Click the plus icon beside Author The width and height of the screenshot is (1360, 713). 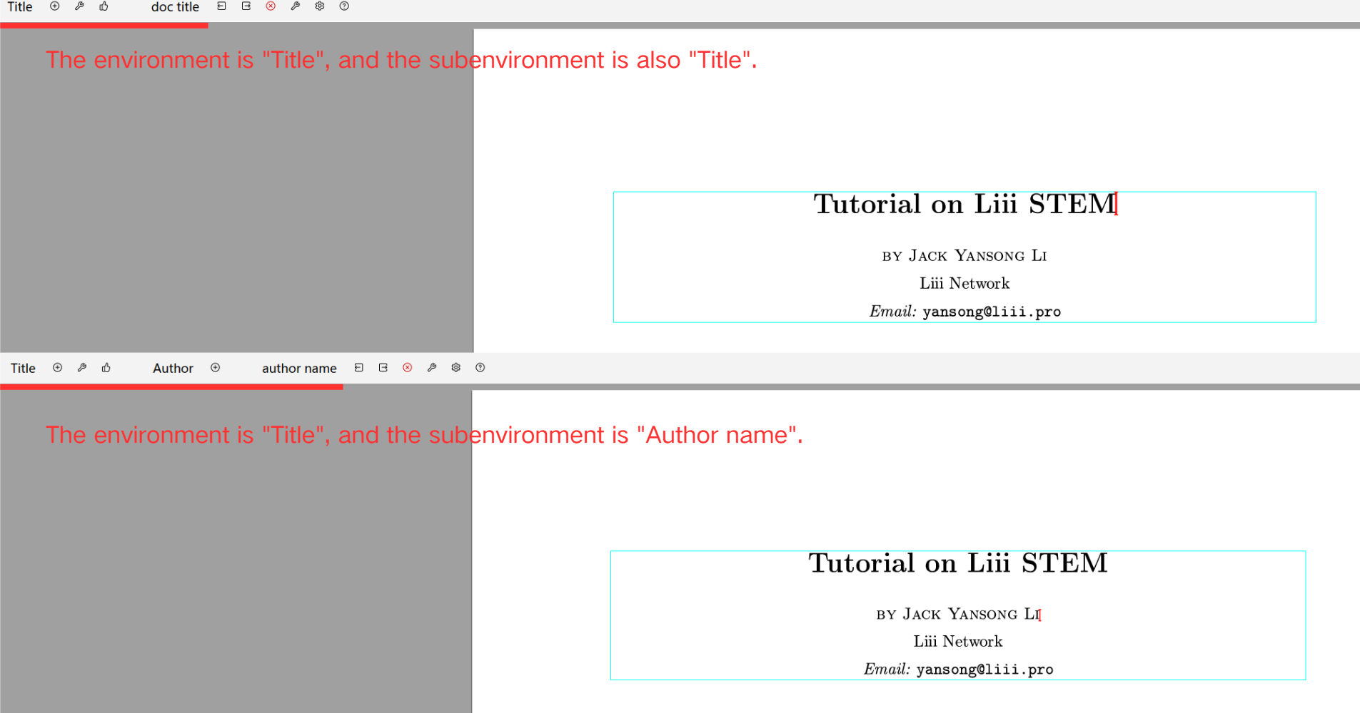pos(215,368)
